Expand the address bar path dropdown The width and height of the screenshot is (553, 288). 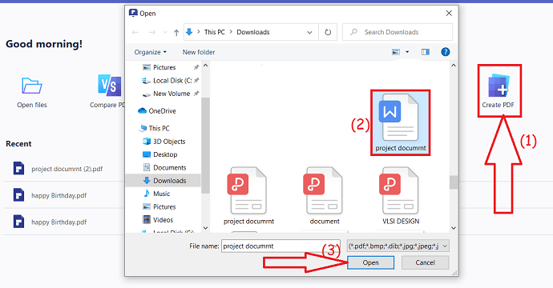(309, 32)
